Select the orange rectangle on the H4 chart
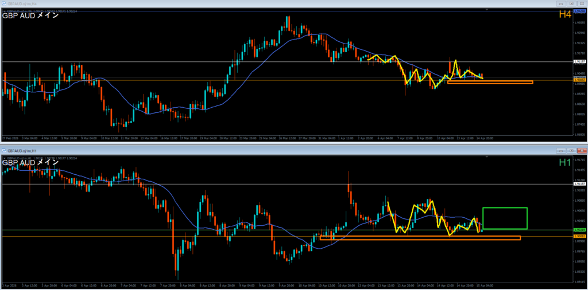The image size is (588, 290). tap(489, 83)
